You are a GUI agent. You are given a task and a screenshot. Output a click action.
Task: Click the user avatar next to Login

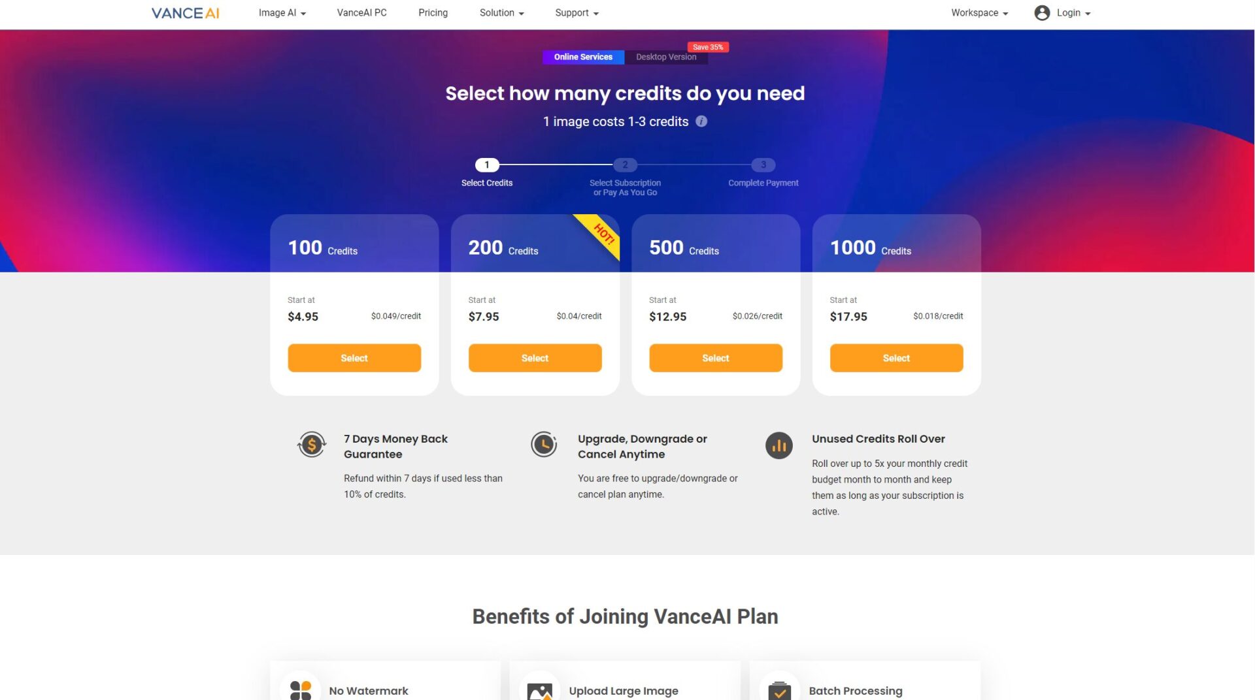(x=1042, y=12)
